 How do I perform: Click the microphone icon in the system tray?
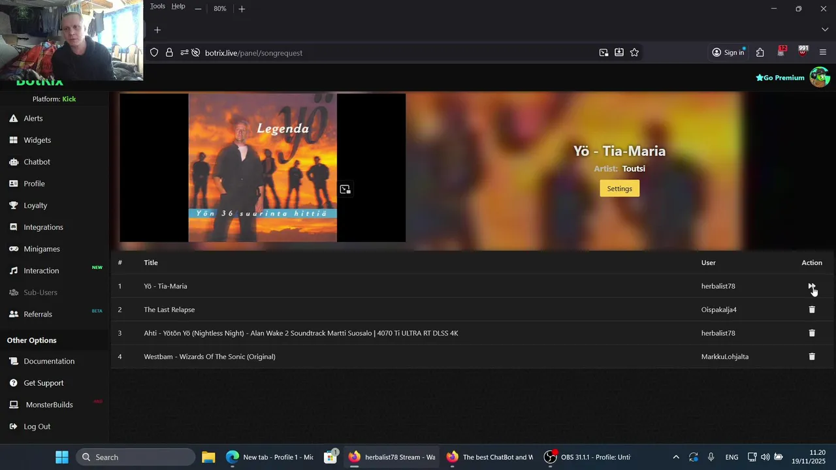(x=711, y=457)
